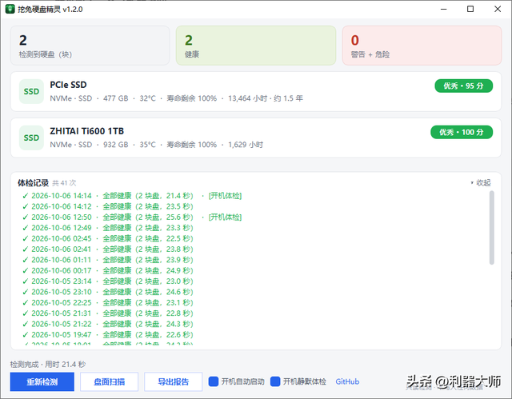This screenshot has height=399, width=512.
Task: Click the SSD icon of PCIe SSD
Action: point(31,92)
